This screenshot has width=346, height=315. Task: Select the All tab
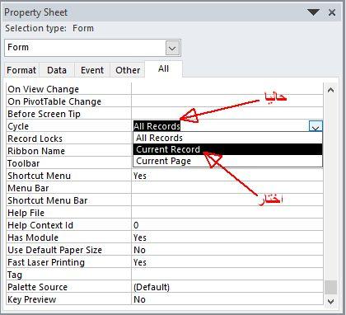pos(163,68)
